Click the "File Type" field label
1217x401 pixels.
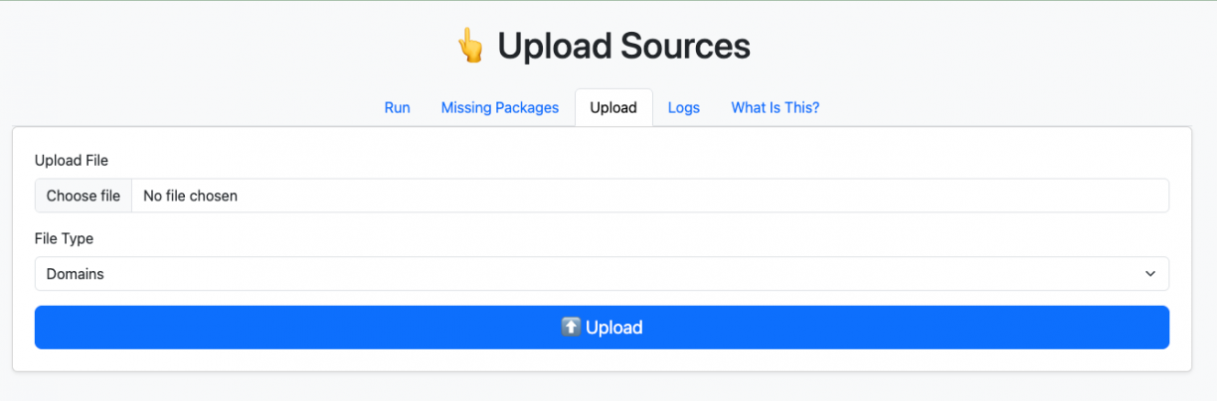pyautogui.click(x=65, y=238)
